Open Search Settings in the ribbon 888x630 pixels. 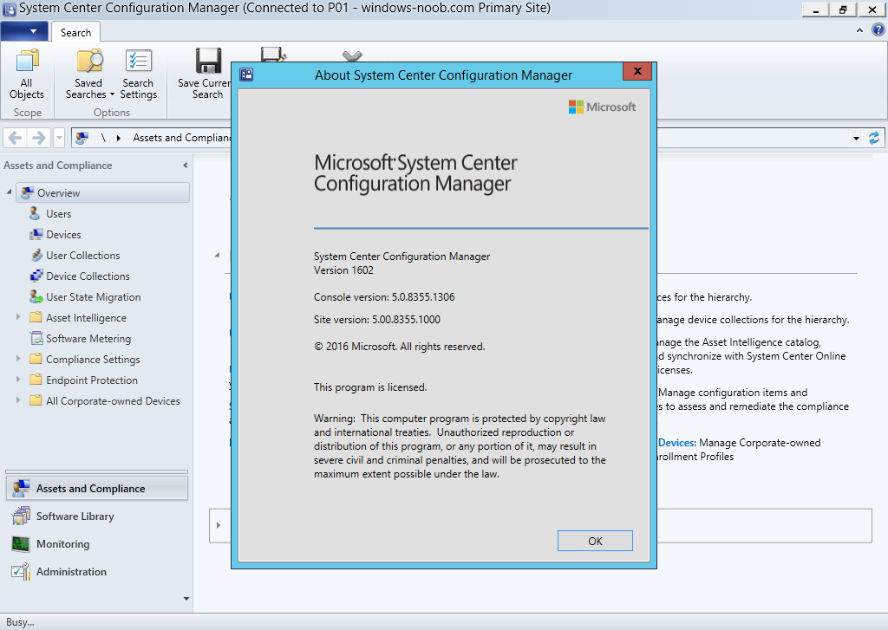tap(138, 75)
